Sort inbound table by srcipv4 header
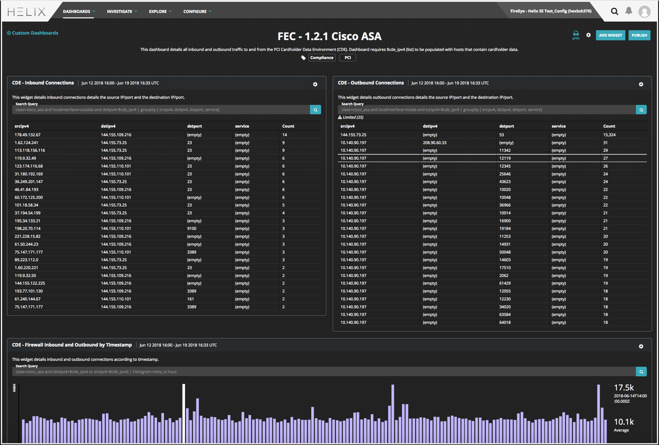The width and height of the screenshot is (659, 445). (22, 126)
